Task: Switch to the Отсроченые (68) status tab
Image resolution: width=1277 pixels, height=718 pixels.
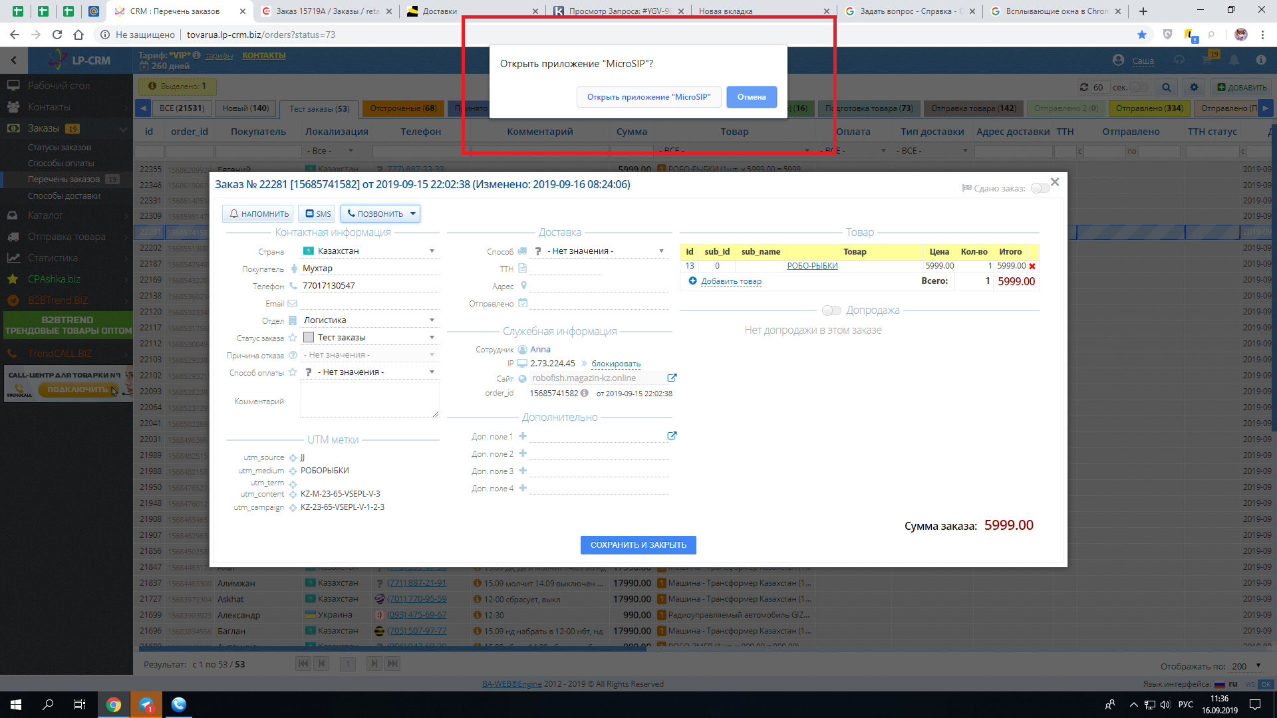Action: coord(404,108)
